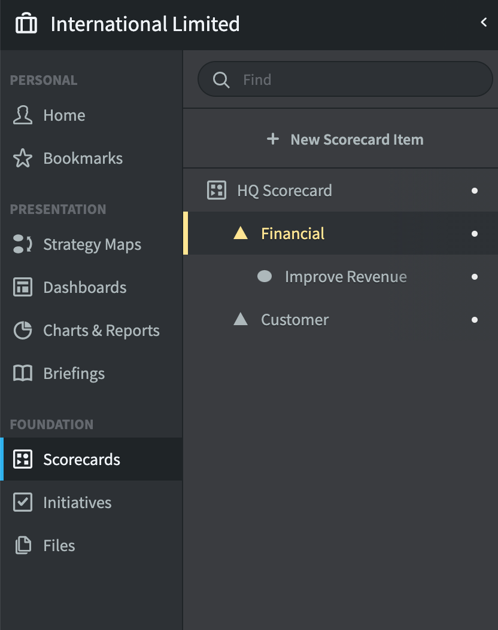This screenshot has width=498, height=630.
Task: Open the Initiatives section
Action: click(77, 502)
